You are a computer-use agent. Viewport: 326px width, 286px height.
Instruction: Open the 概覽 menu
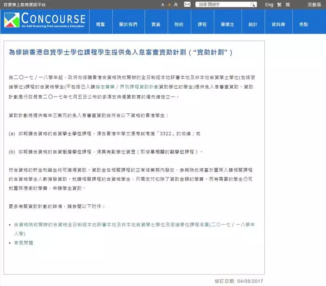pos(100,24)
